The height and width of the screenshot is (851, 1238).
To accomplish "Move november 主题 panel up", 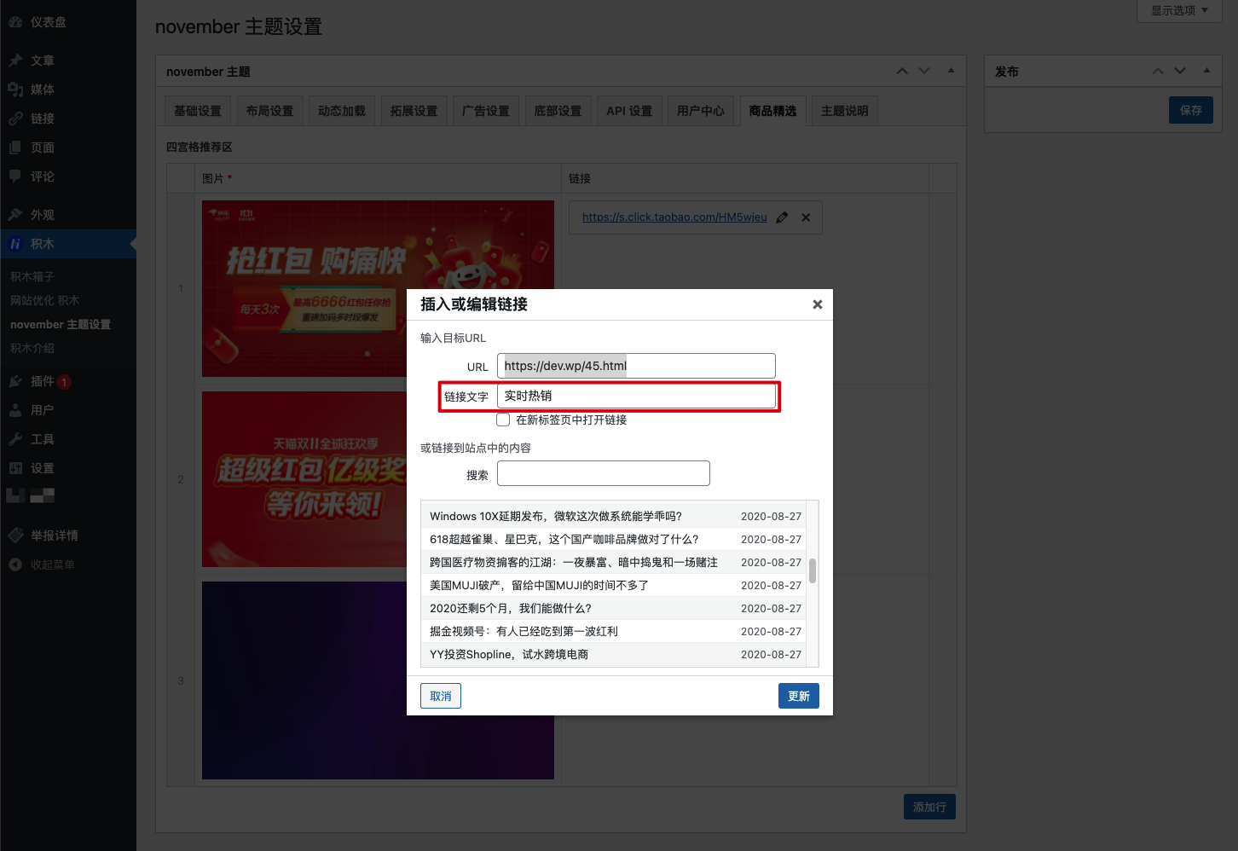I will [902, 71].
